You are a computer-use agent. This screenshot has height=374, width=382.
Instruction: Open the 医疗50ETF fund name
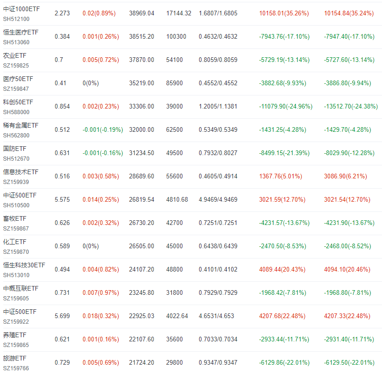click(x=18, y=79)
